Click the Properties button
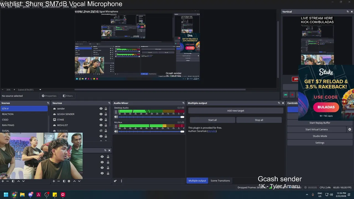Screen dimensions: 354x199 (49, 96)
